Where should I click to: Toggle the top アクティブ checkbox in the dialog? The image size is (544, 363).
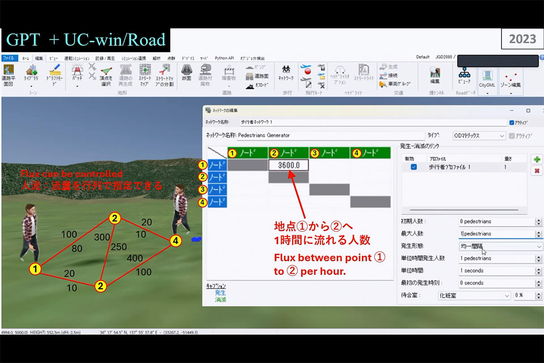pos(512,122)
